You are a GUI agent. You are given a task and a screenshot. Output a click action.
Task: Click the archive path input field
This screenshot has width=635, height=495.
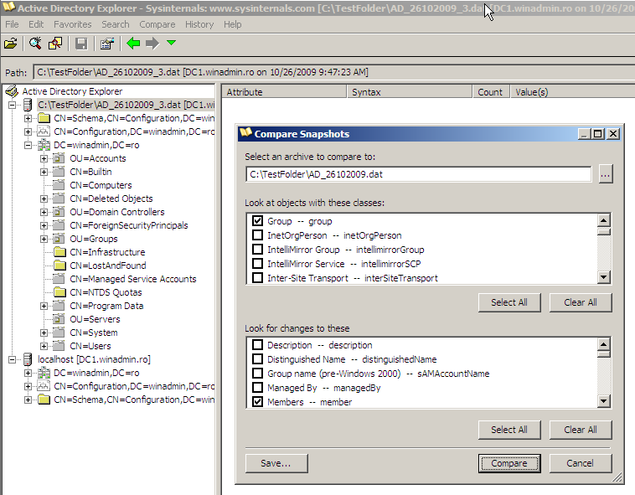click(x=418, y=174)
